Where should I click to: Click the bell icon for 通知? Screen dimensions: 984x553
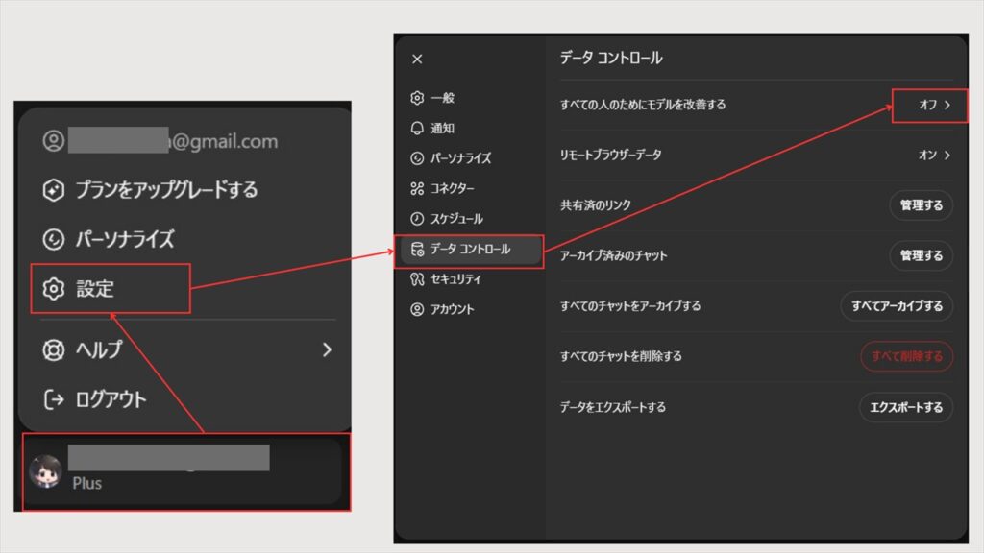coord(417,128)
